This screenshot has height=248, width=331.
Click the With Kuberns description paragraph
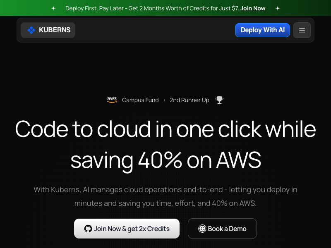(165, 196)
